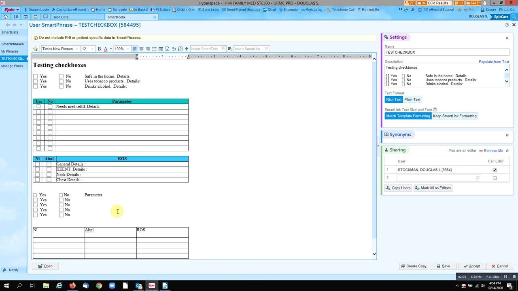The width and height of the screenshot is (518, 291).
Task: Select Plain Text format
Action: (x=412, y=99)
